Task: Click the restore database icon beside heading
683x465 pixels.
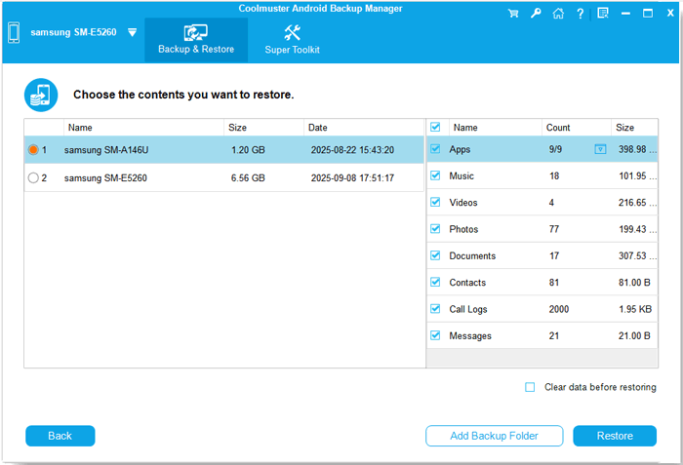Action: coord(41,95)
